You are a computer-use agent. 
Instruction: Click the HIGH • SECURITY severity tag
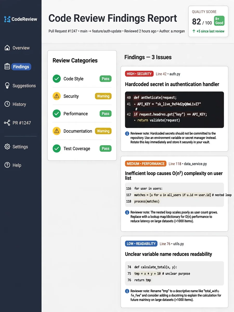[139, 74]
